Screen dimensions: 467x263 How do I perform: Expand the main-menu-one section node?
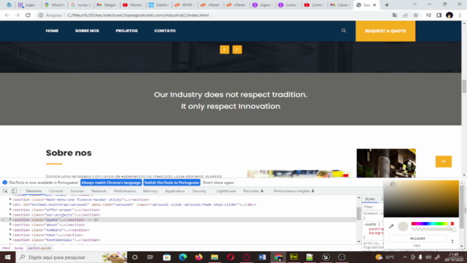point(10,199)
